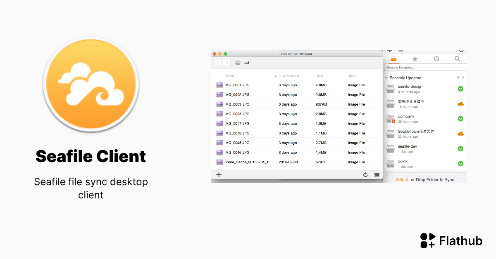
Task: Open the recent activity clock tab
Action: pos(436,59)
